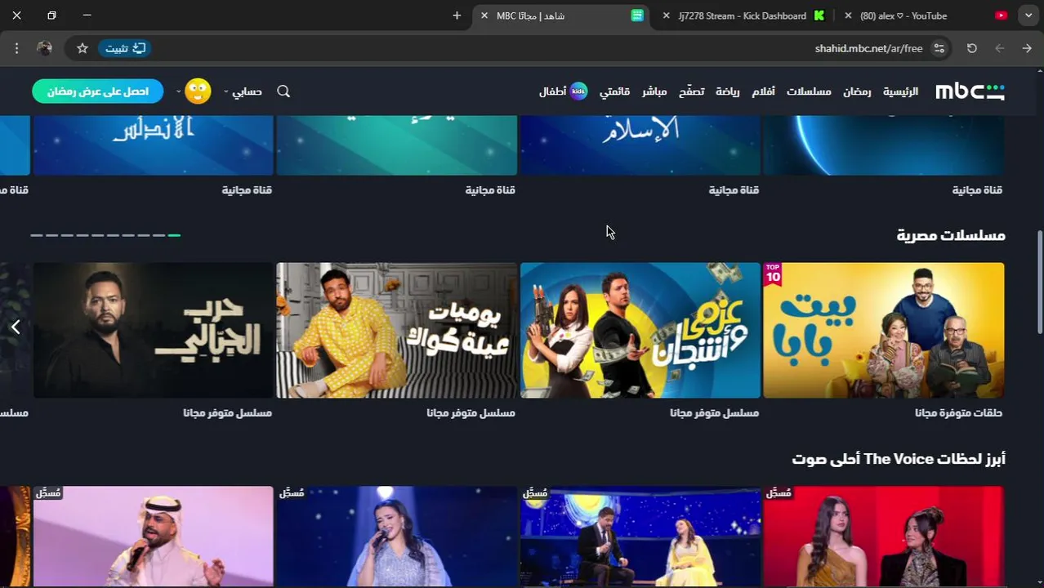This screenshot has height=588, width=1044.
Task: Open the أفلام menu item
Action: (x=764, y=91)
